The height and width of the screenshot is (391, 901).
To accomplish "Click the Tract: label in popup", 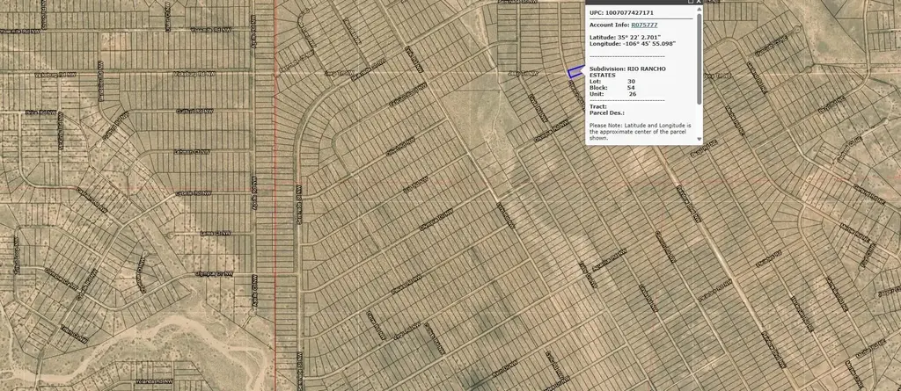I will [598, 106].
